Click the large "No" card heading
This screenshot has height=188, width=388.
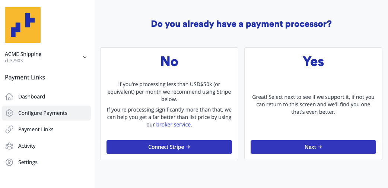[x=169, y=61]
